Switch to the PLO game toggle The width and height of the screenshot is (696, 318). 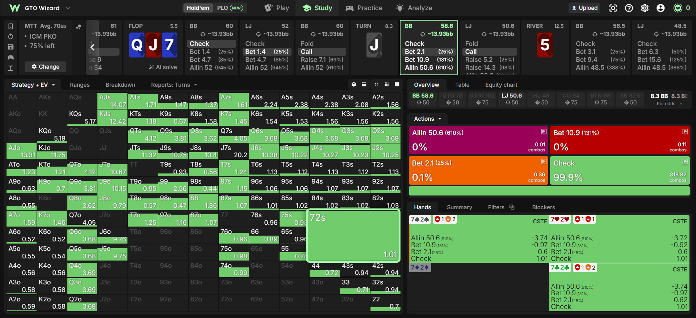[230, 8]
